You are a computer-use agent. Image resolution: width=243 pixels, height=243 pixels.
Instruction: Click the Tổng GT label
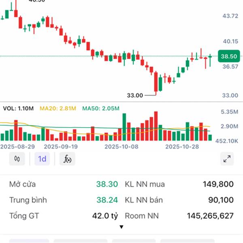tap(24, 216)
